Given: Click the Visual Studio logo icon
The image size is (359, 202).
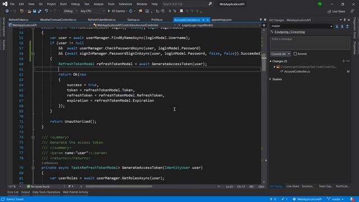Looking at the screenshot, I should [5, 4].
